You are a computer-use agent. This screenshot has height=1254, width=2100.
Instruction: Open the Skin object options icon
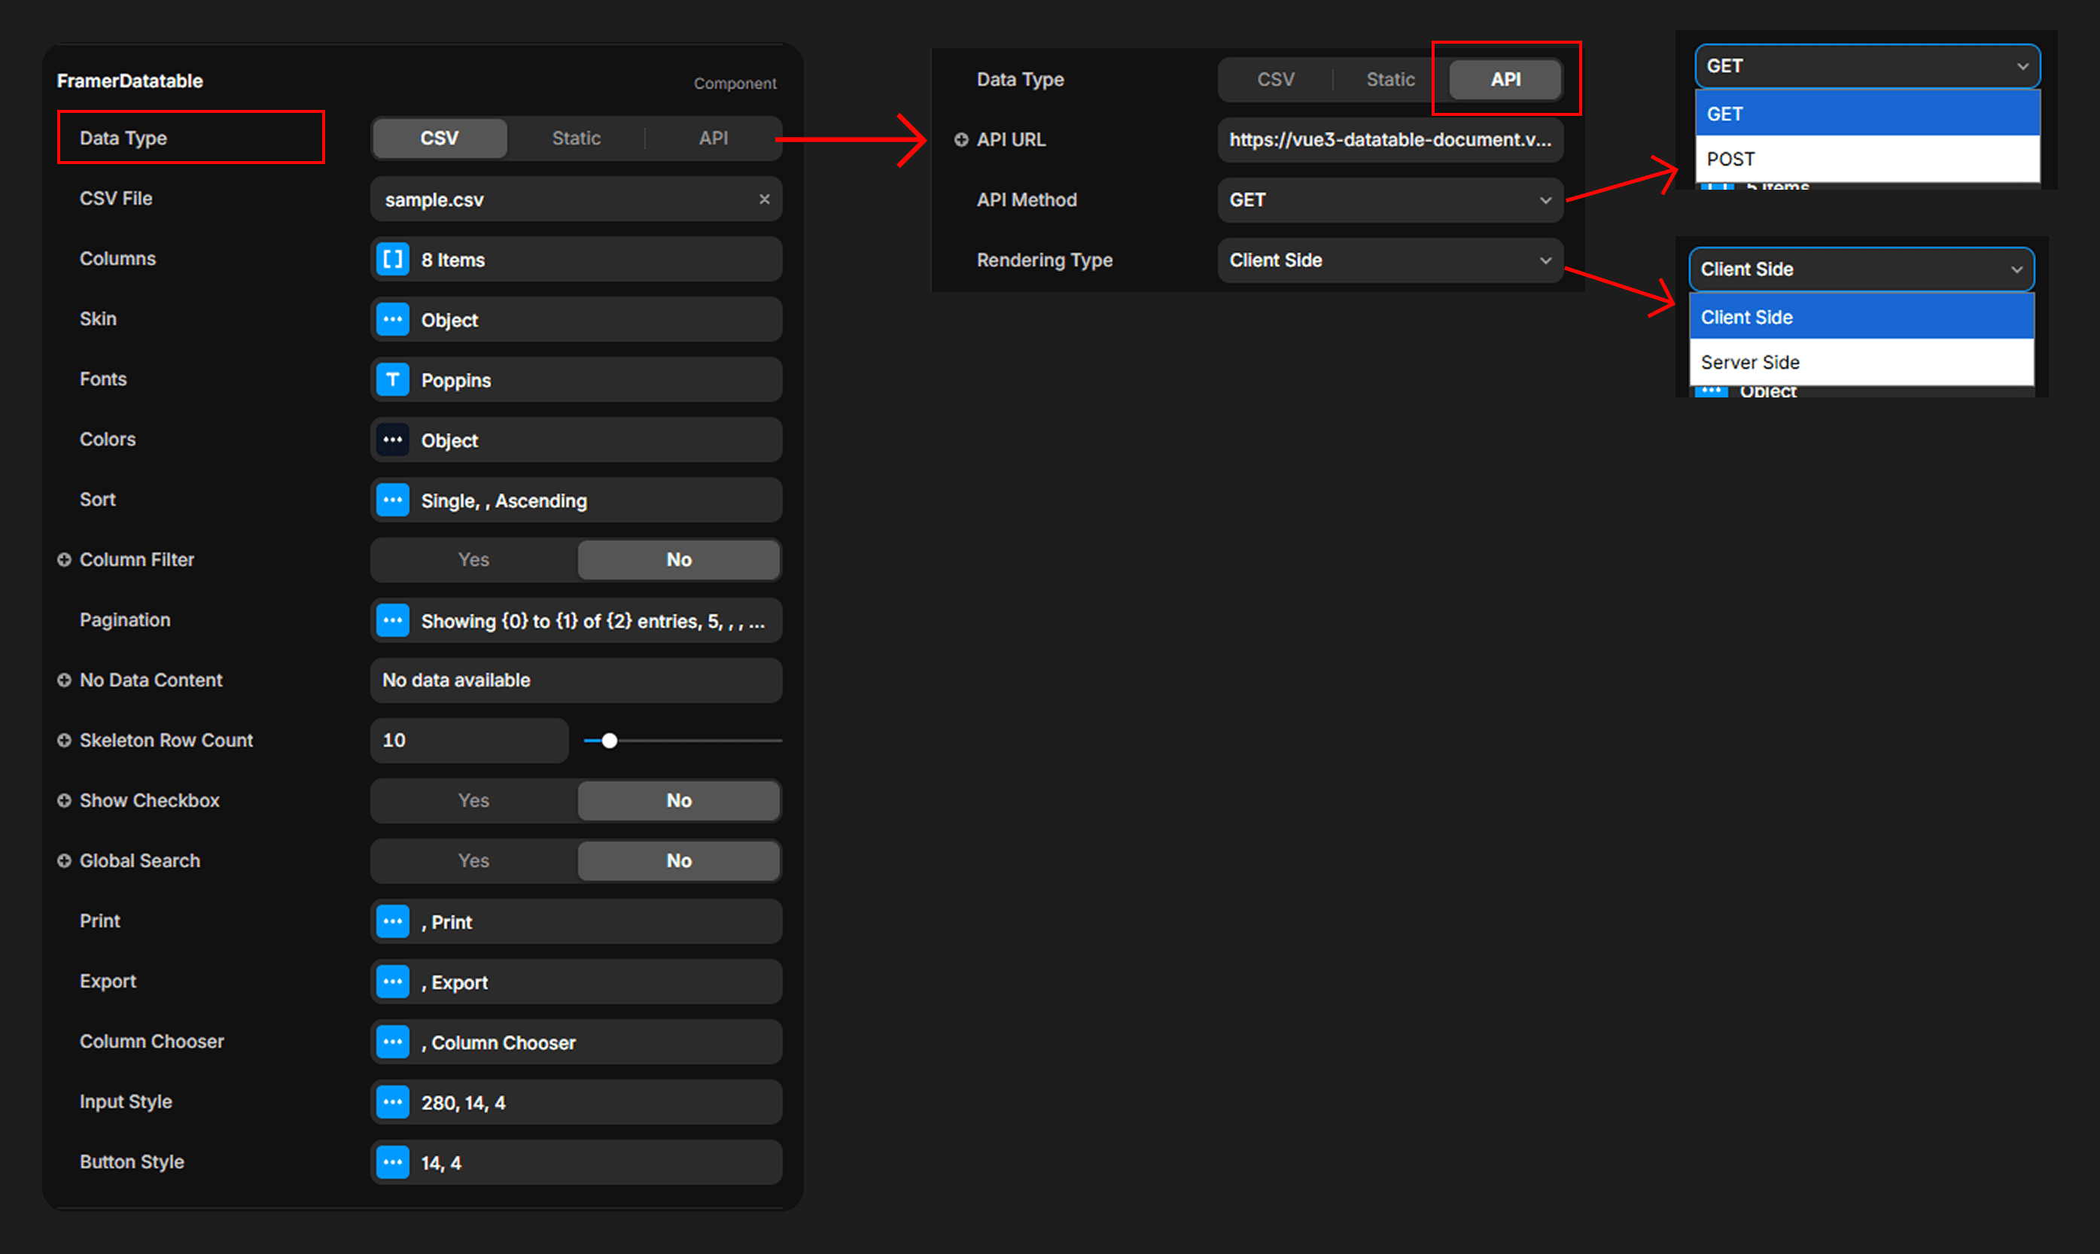click(x=393, y=319)
